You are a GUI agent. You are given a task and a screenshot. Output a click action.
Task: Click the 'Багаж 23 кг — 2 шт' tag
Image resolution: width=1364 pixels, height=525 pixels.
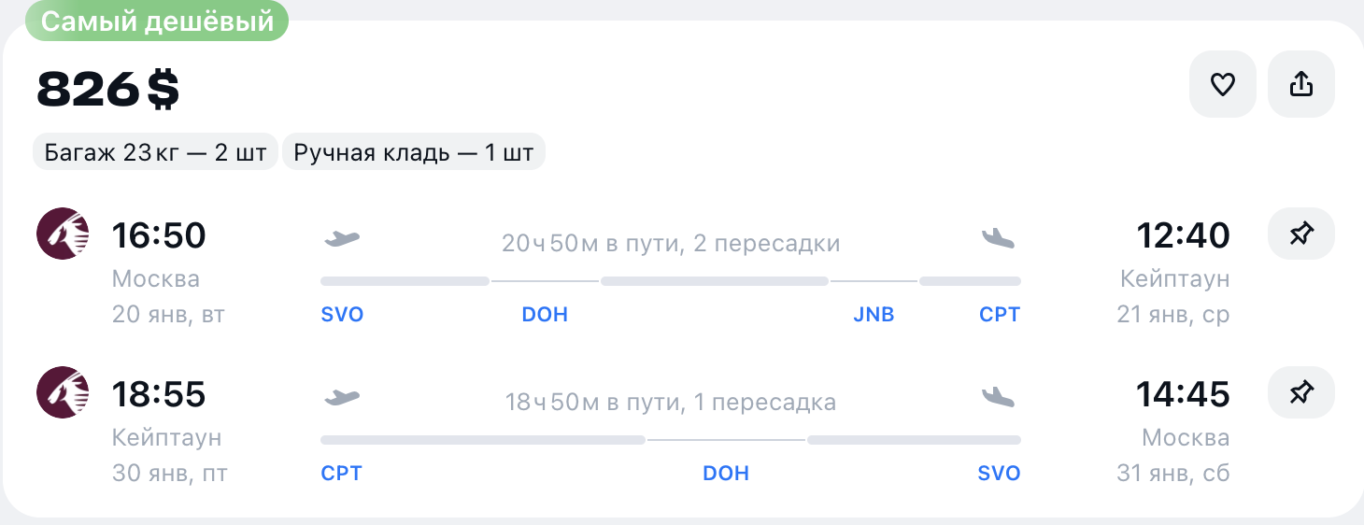click(156, 152)
